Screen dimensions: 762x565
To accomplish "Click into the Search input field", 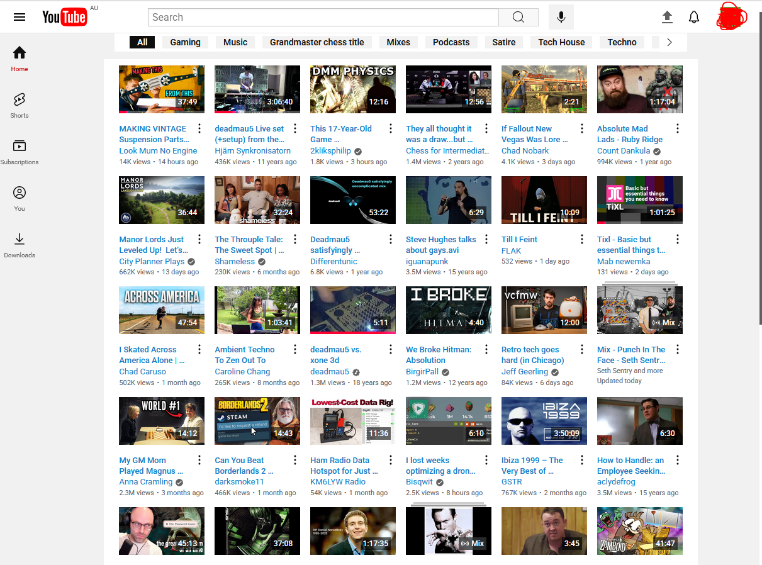I will tap(323, 17).
